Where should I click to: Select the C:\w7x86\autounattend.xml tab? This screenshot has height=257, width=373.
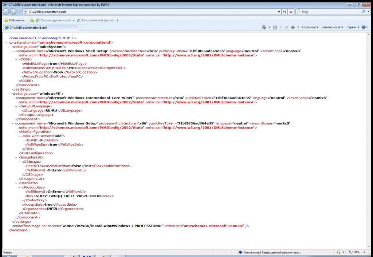click(x=41, y=28)
